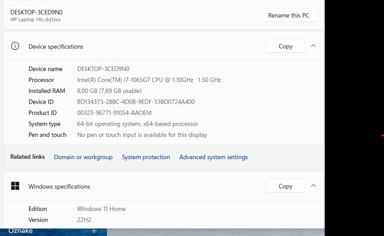
Task: Open Advanced system settings link
Action: pos(213,157)
